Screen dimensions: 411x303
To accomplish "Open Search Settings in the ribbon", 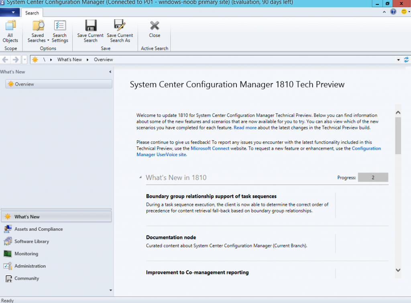I will (60, 31).
